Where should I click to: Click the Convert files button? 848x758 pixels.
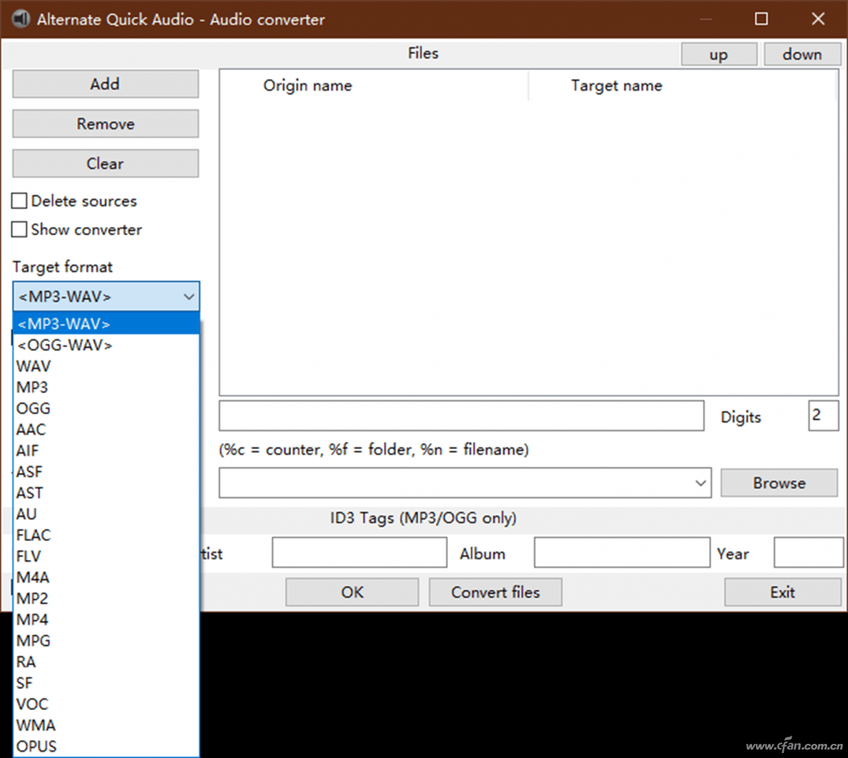click(495, 593)
